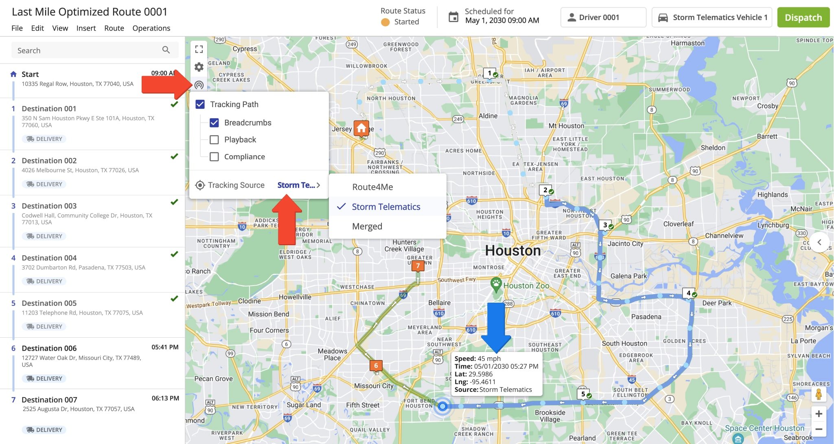
Task: Toggle the Breadcrumbs checkbox off
Action: [215, 122]
